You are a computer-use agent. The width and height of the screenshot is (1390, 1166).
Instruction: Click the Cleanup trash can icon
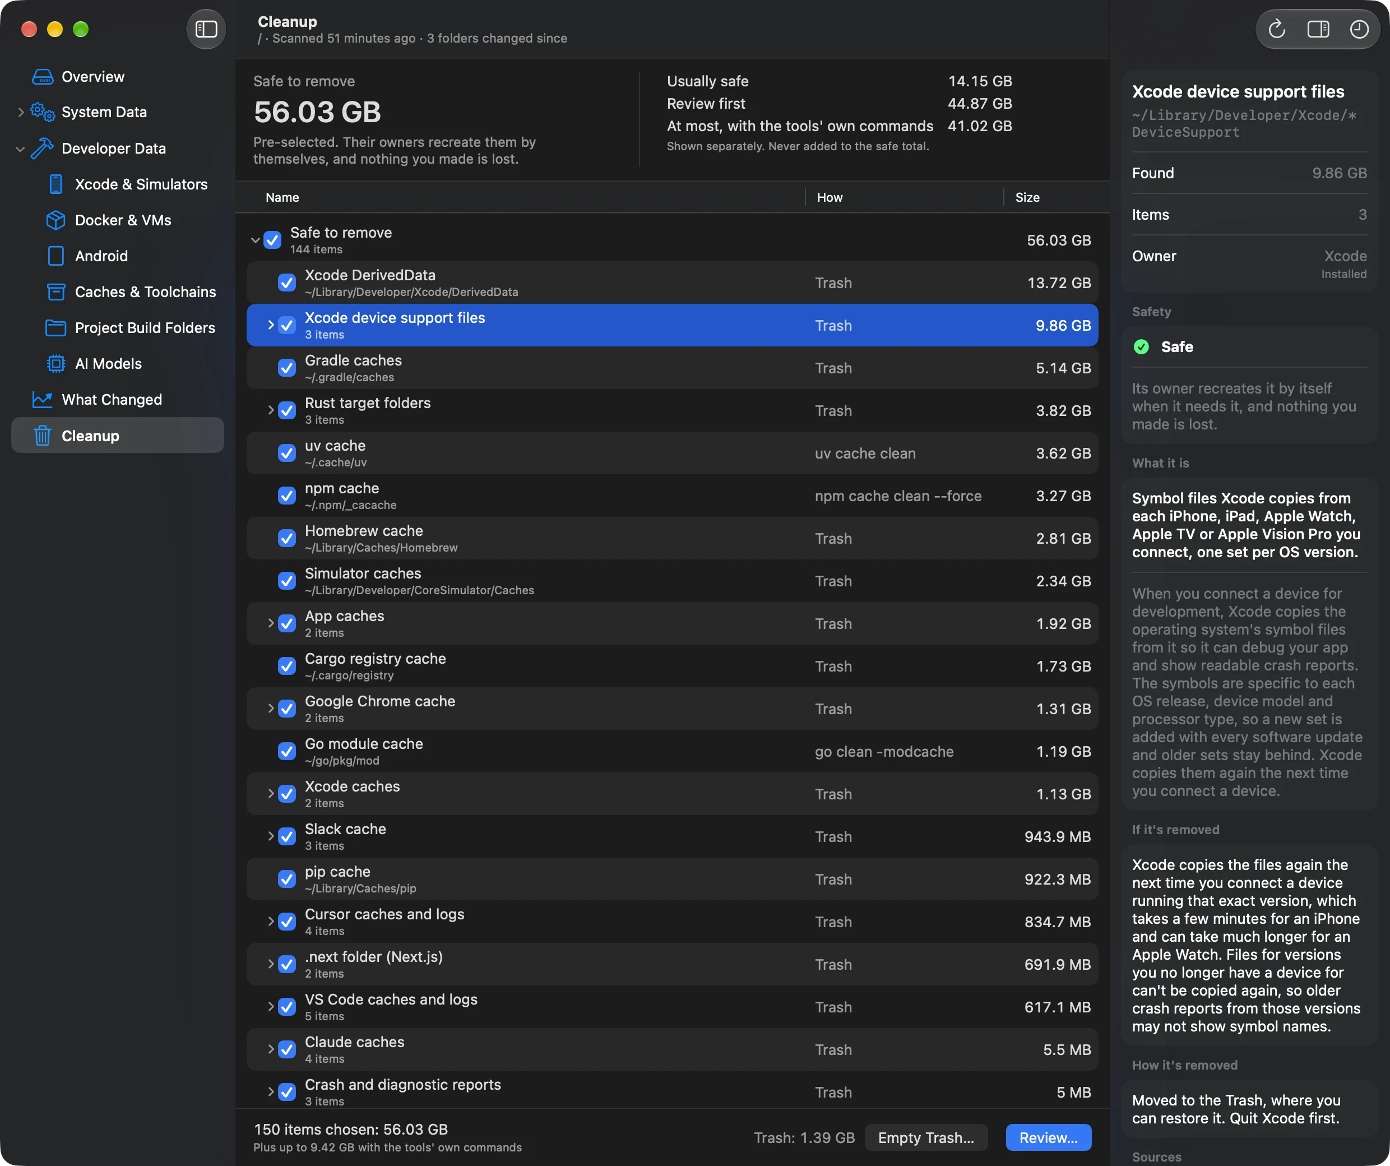[43, 436]
